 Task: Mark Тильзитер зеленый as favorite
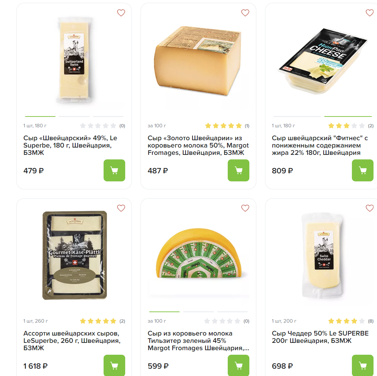245,208
